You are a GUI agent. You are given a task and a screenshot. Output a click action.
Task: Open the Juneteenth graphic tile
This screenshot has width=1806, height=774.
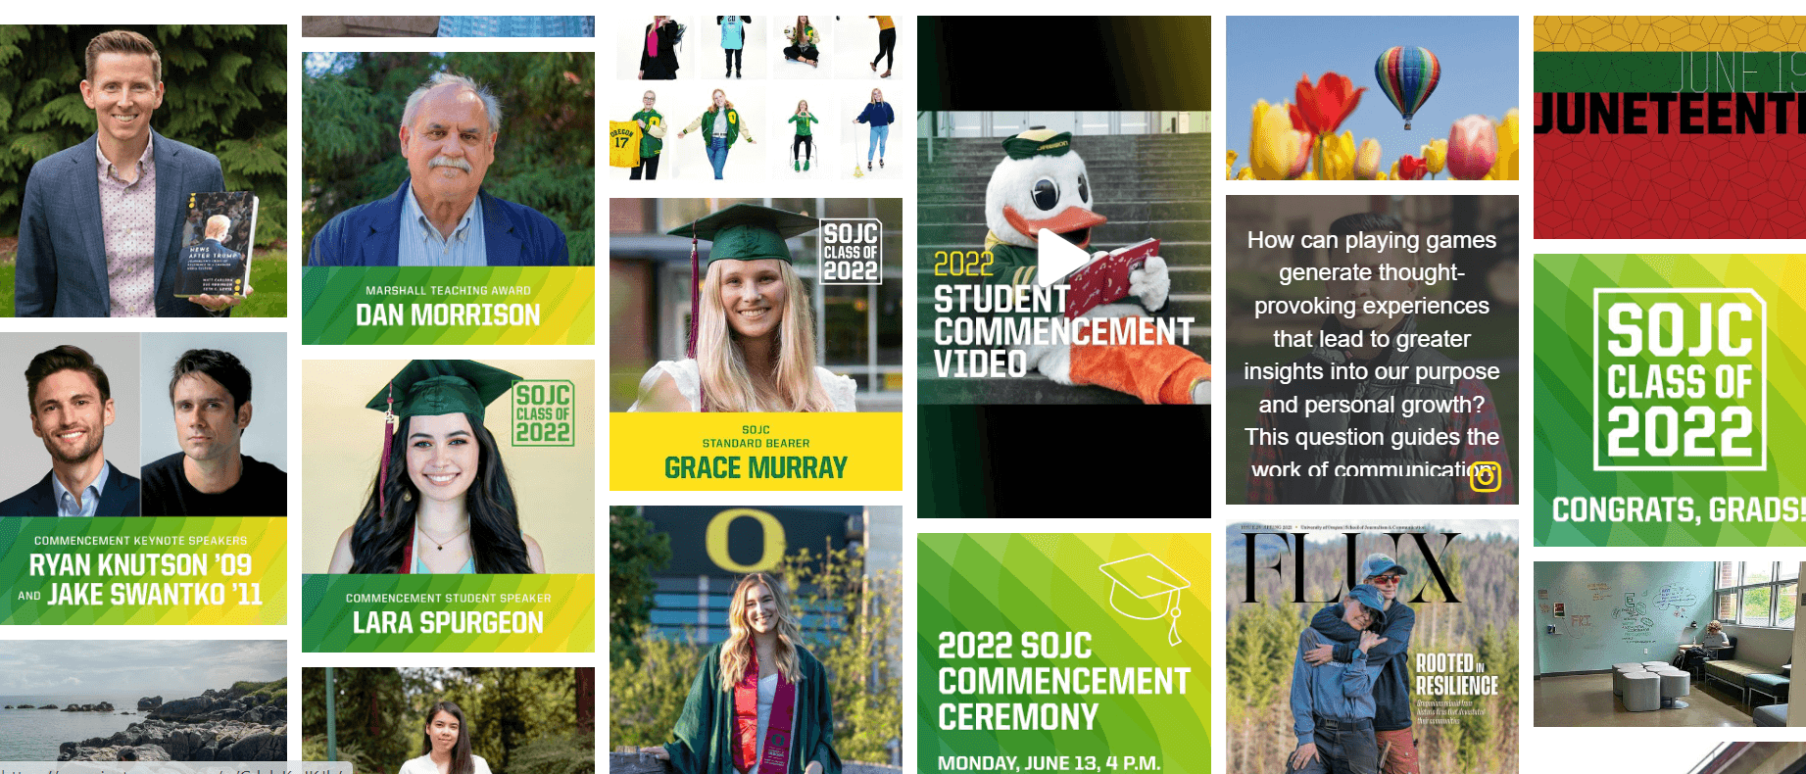tap(1670, 127)
